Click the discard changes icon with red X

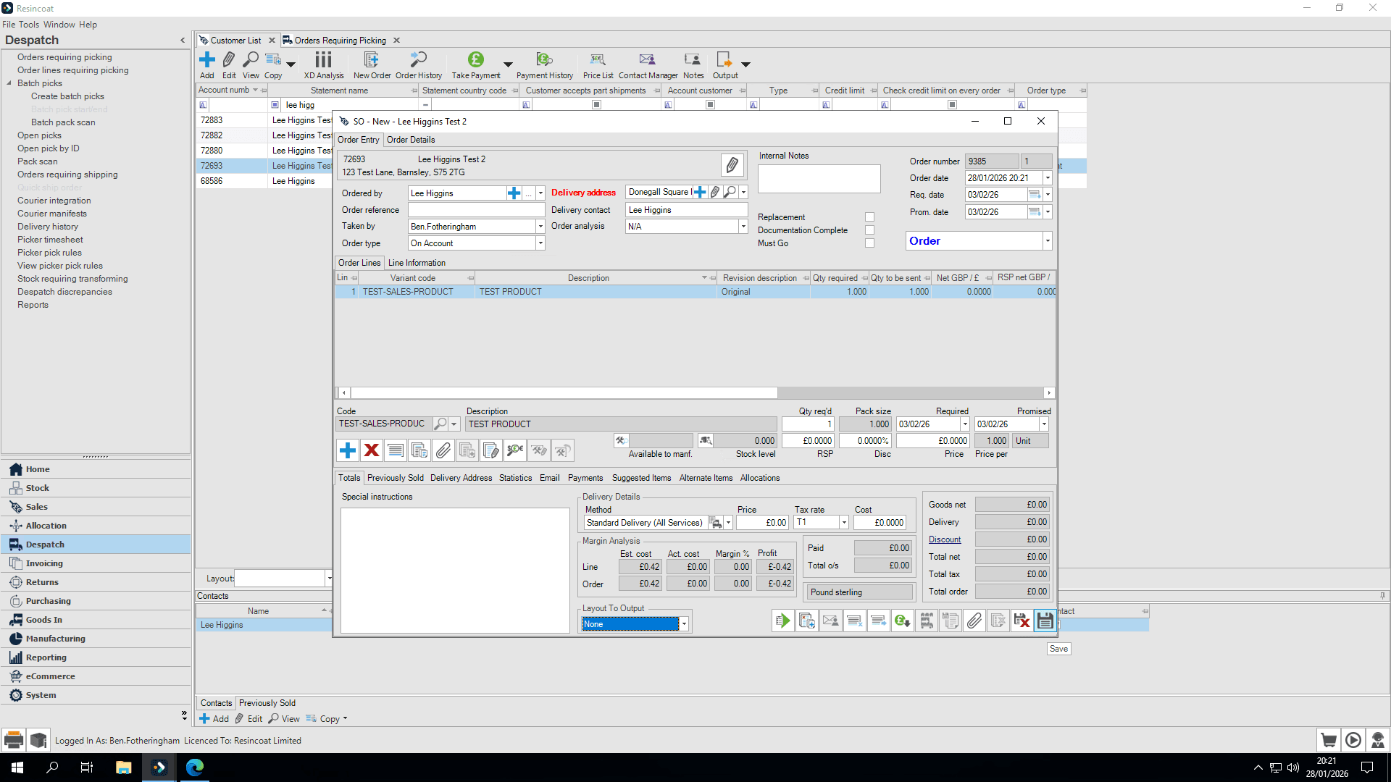pos(1022,621)
